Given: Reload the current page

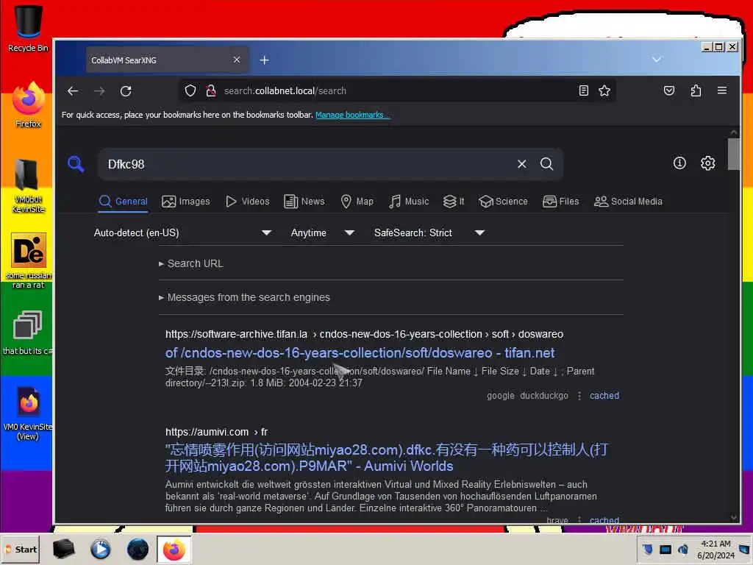Looking at the screenshot, I should point(126,90).
